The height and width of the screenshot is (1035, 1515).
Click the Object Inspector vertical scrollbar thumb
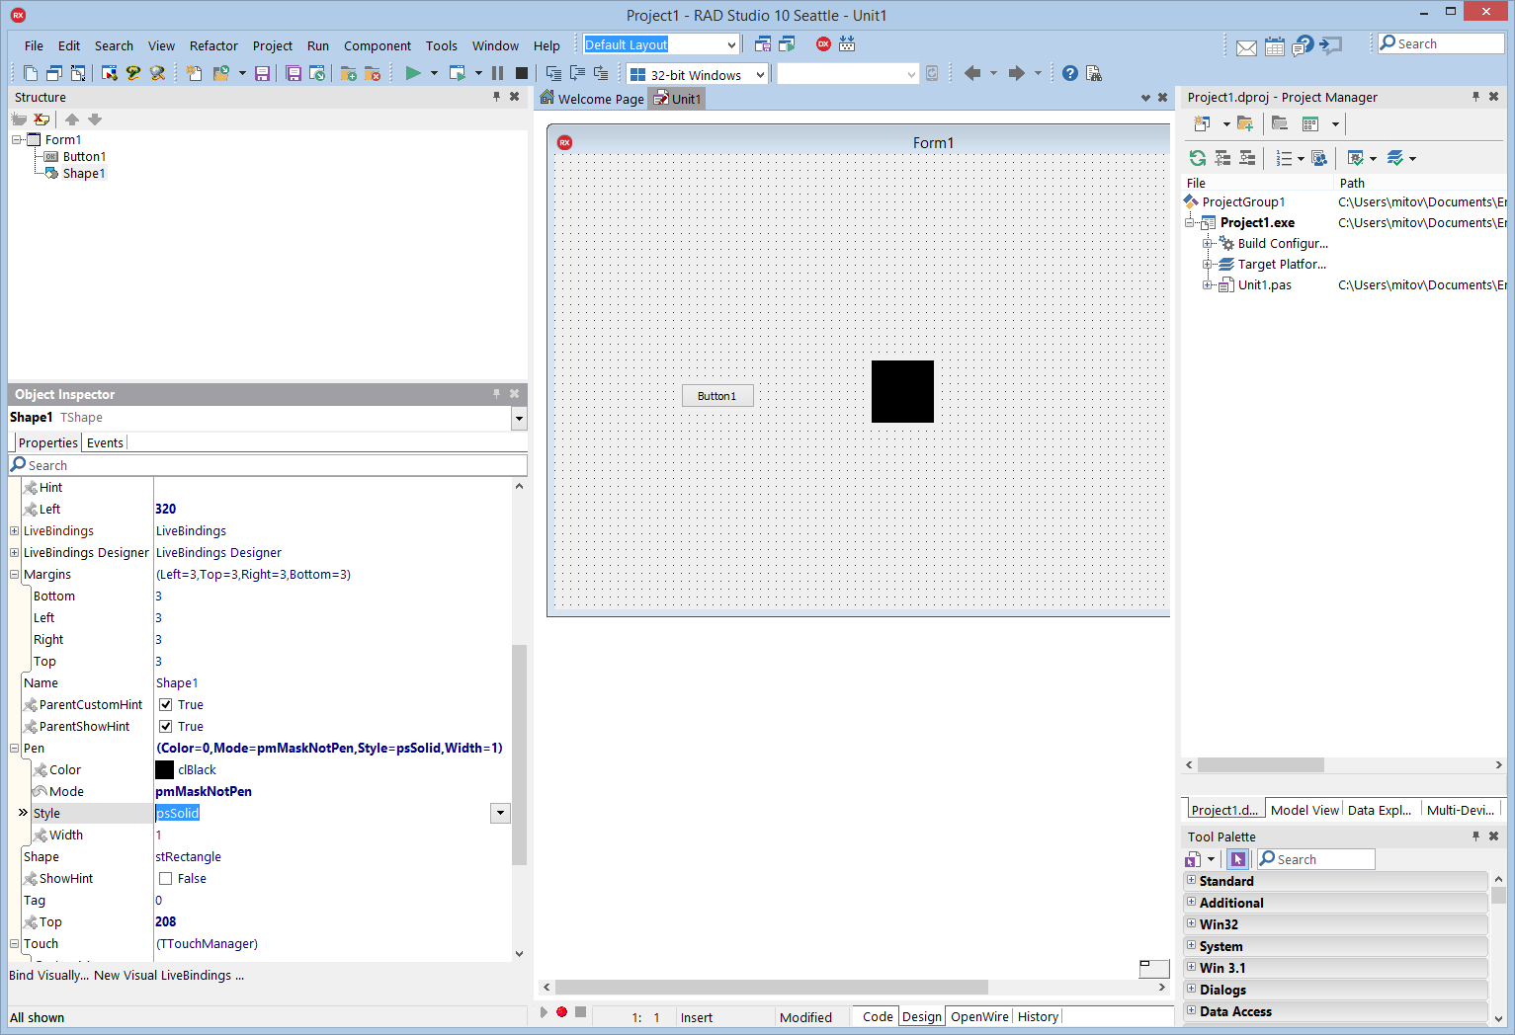tap(519, 754)
